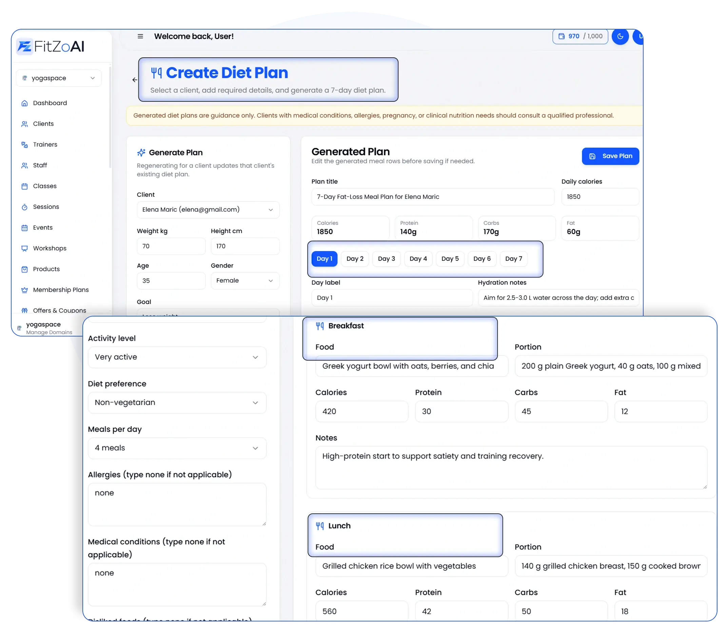727x633 pixels.
Task: Open the Meals per day dropdown
Action: coord(177,448)
